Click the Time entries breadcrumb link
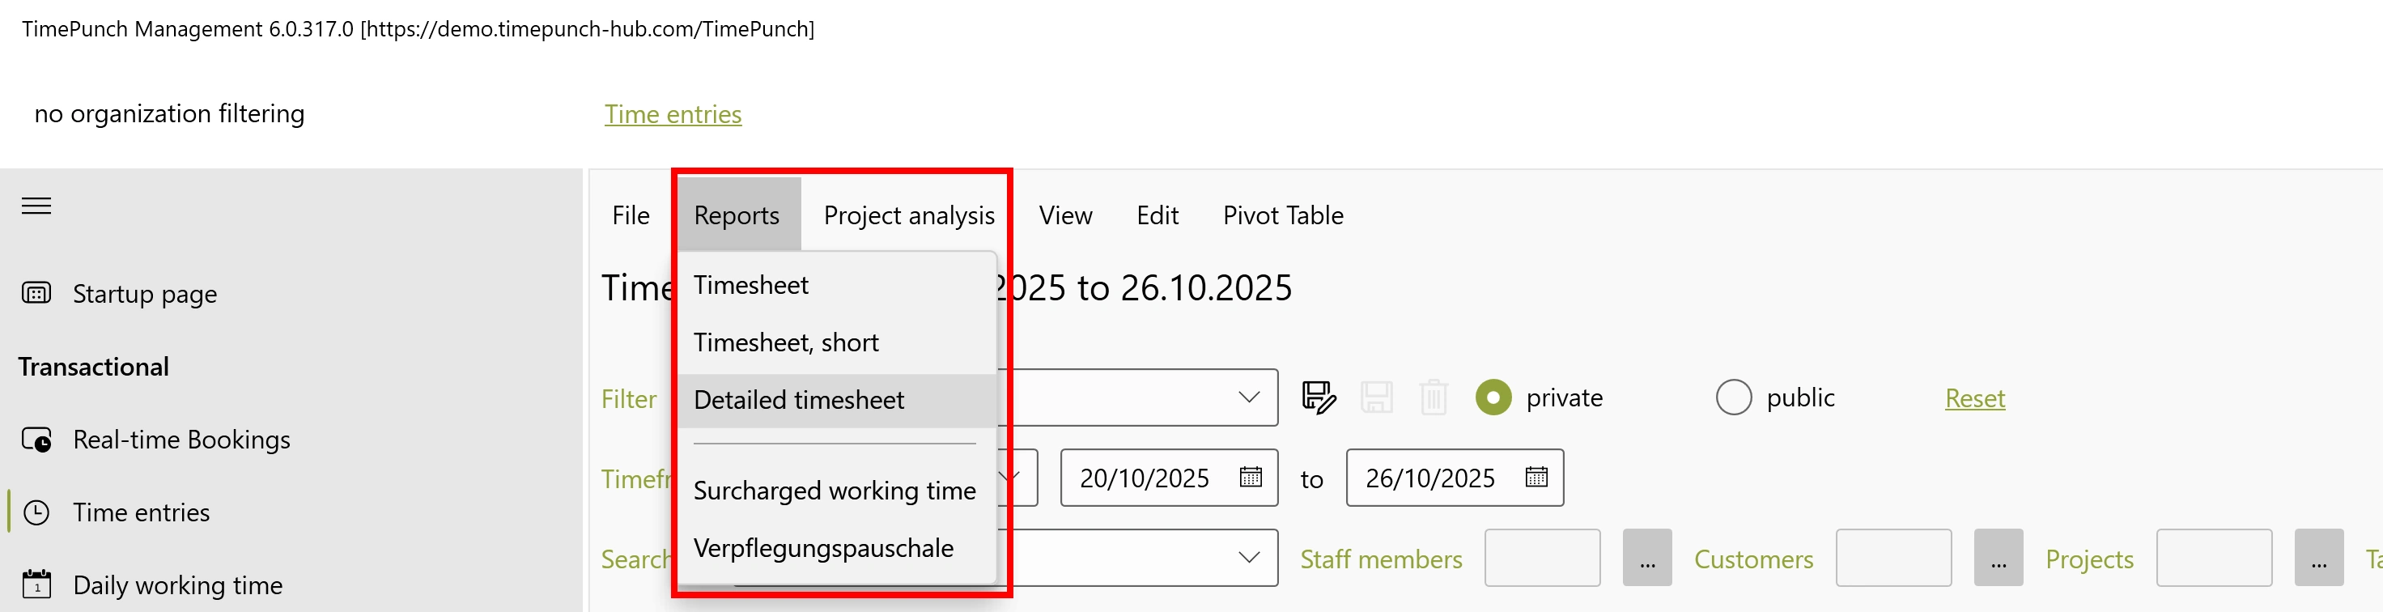 673,115
